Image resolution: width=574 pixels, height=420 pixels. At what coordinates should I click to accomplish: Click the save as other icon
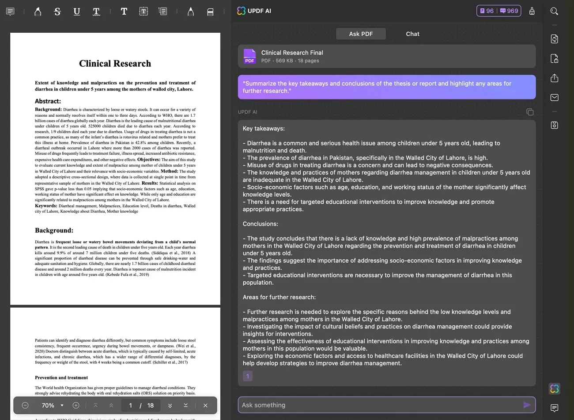click(555, 125)
